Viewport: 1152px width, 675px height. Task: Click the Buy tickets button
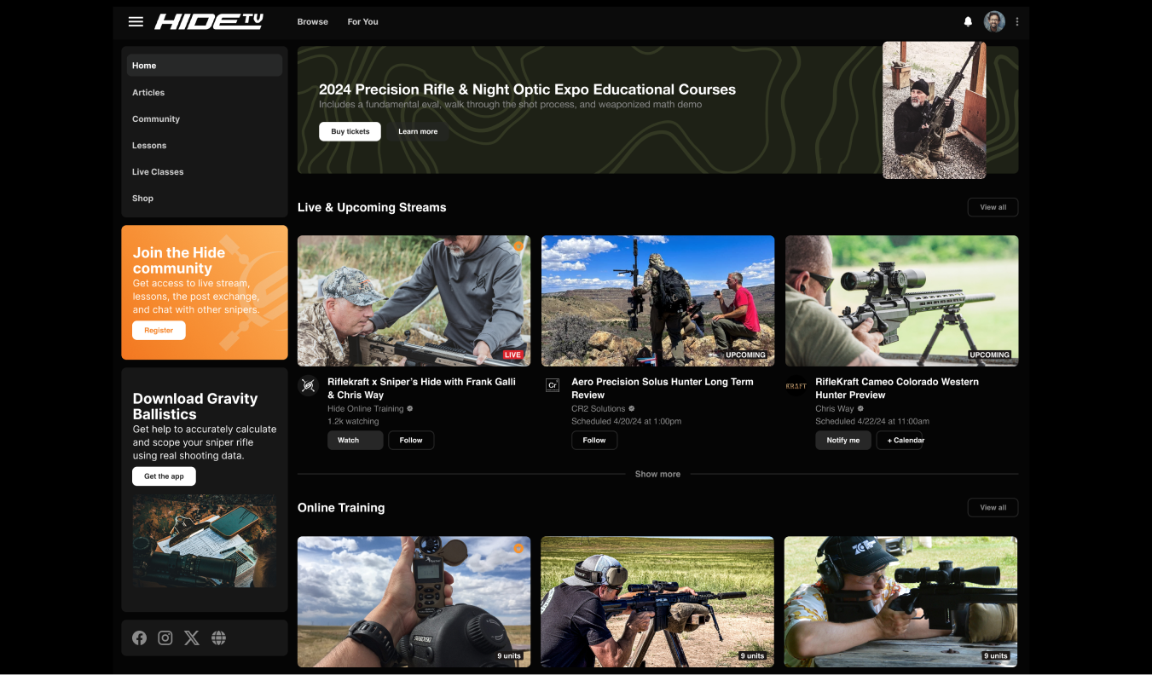tap(350, 131)
